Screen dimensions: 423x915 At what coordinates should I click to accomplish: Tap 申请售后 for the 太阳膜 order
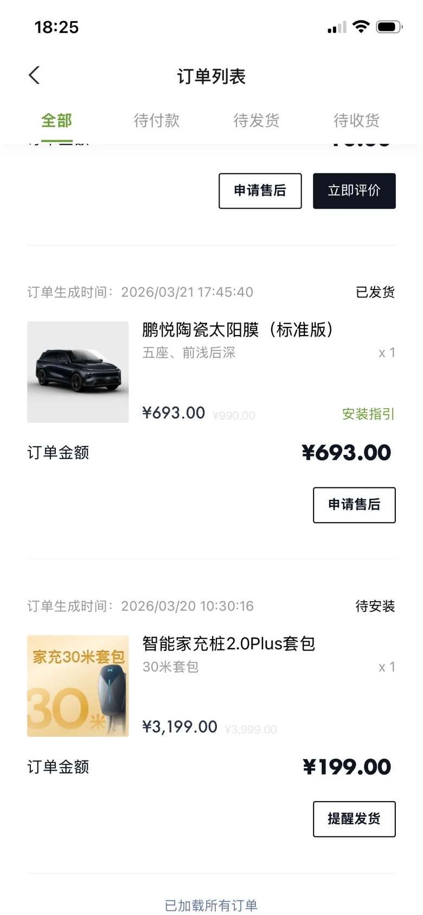[354, 505]
